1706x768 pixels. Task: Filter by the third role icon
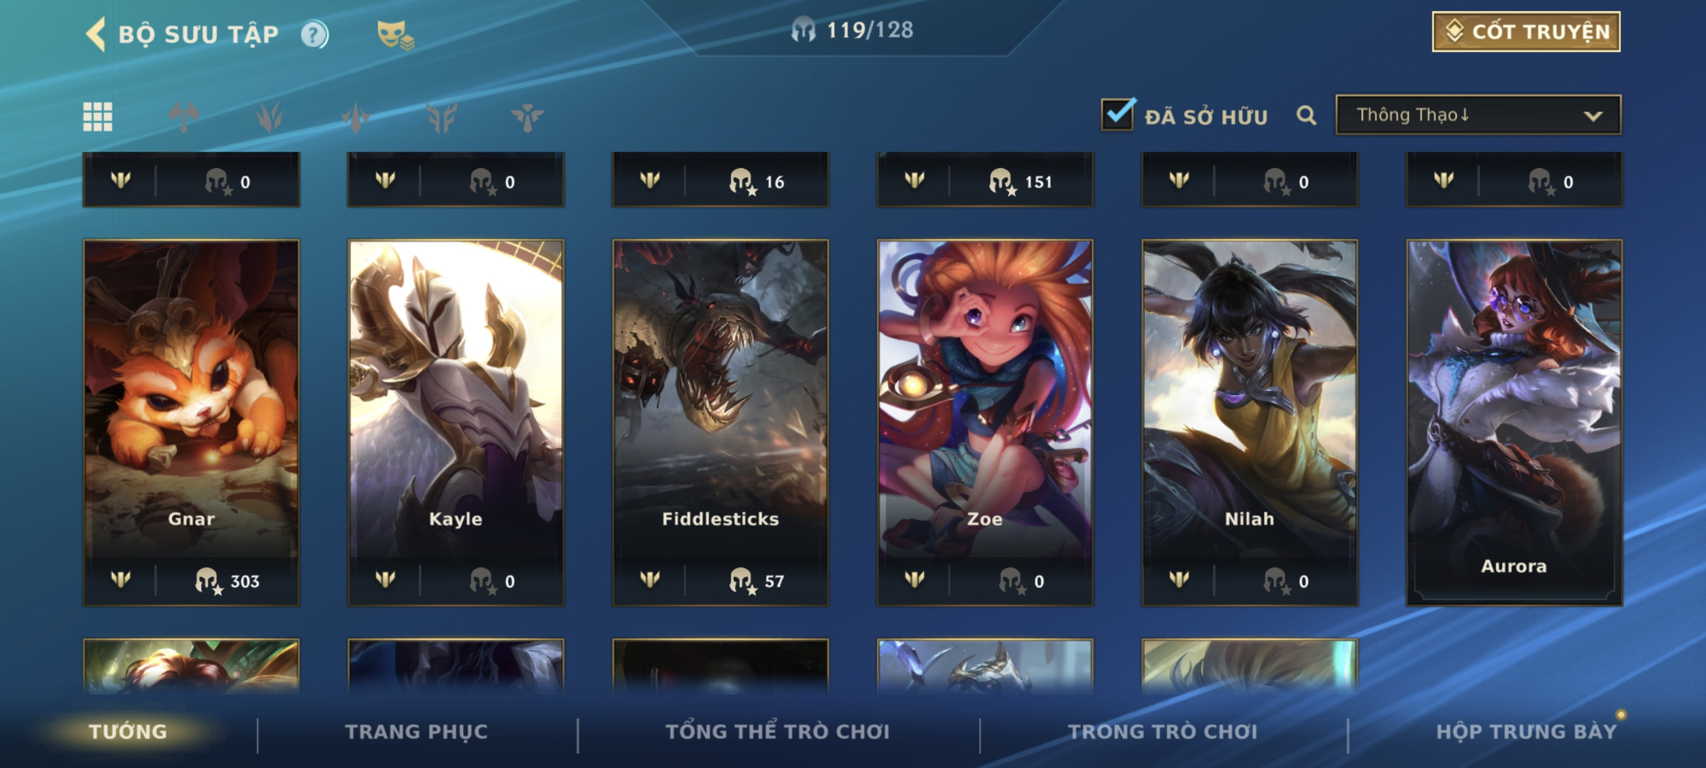click(x=356, y=116)
